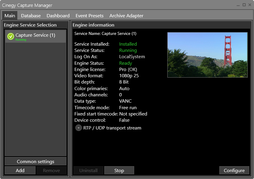Screen dimensions: 254x179
Task: Click the Golden Gate preview thumbnail
Action: click(207, 55)
